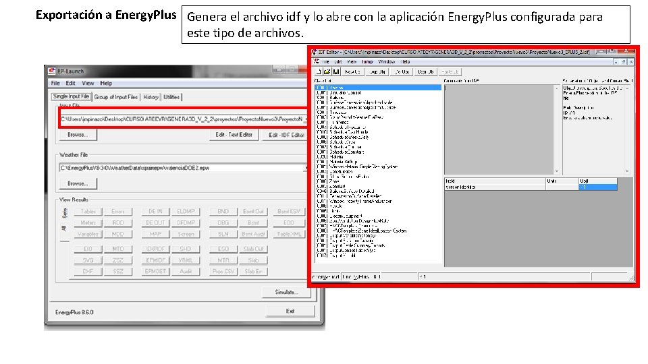This screenshot has height=364, width=648.
Task: Open the Help menu in IDF Editor
Action: 406,61
